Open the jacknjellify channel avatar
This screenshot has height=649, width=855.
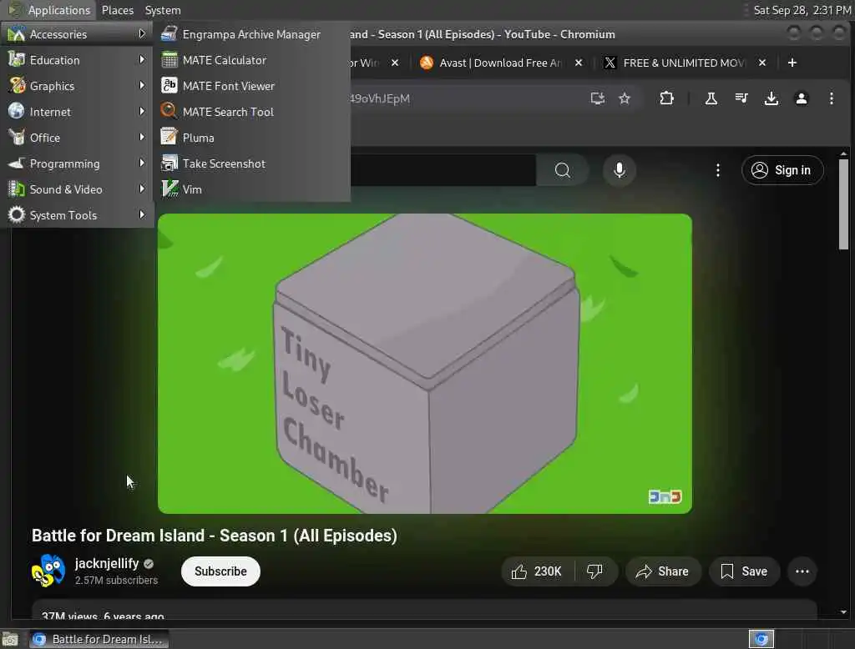click(48, 571)
